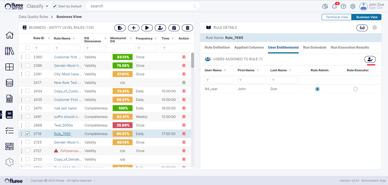Delete rule 2360 using its trash icon

(184, 57)
